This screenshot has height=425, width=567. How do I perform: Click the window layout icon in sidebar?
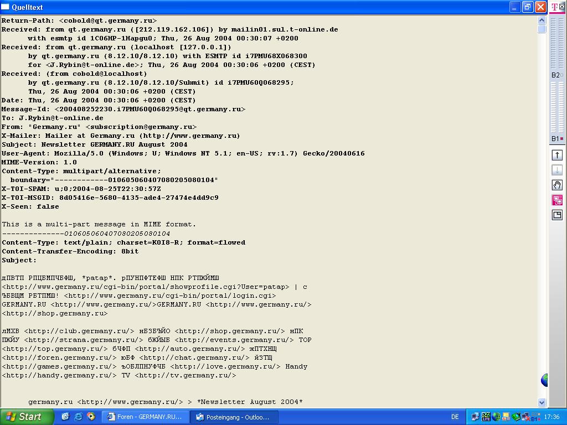coord(557,215)
